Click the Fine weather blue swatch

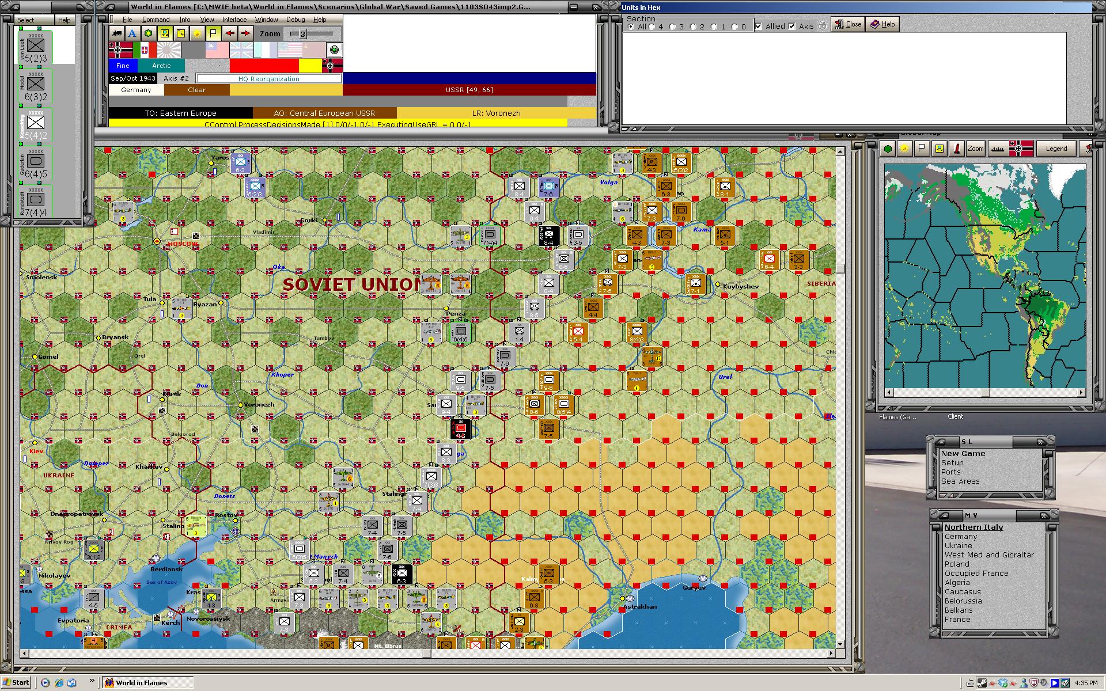click(123, 66)
